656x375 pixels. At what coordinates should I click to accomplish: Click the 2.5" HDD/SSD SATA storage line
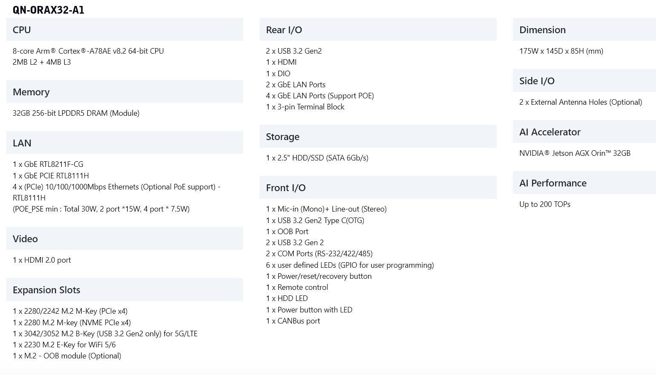point(317,158)
